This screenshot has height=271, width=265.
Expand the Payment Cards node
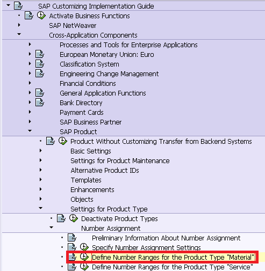[30, 112]
